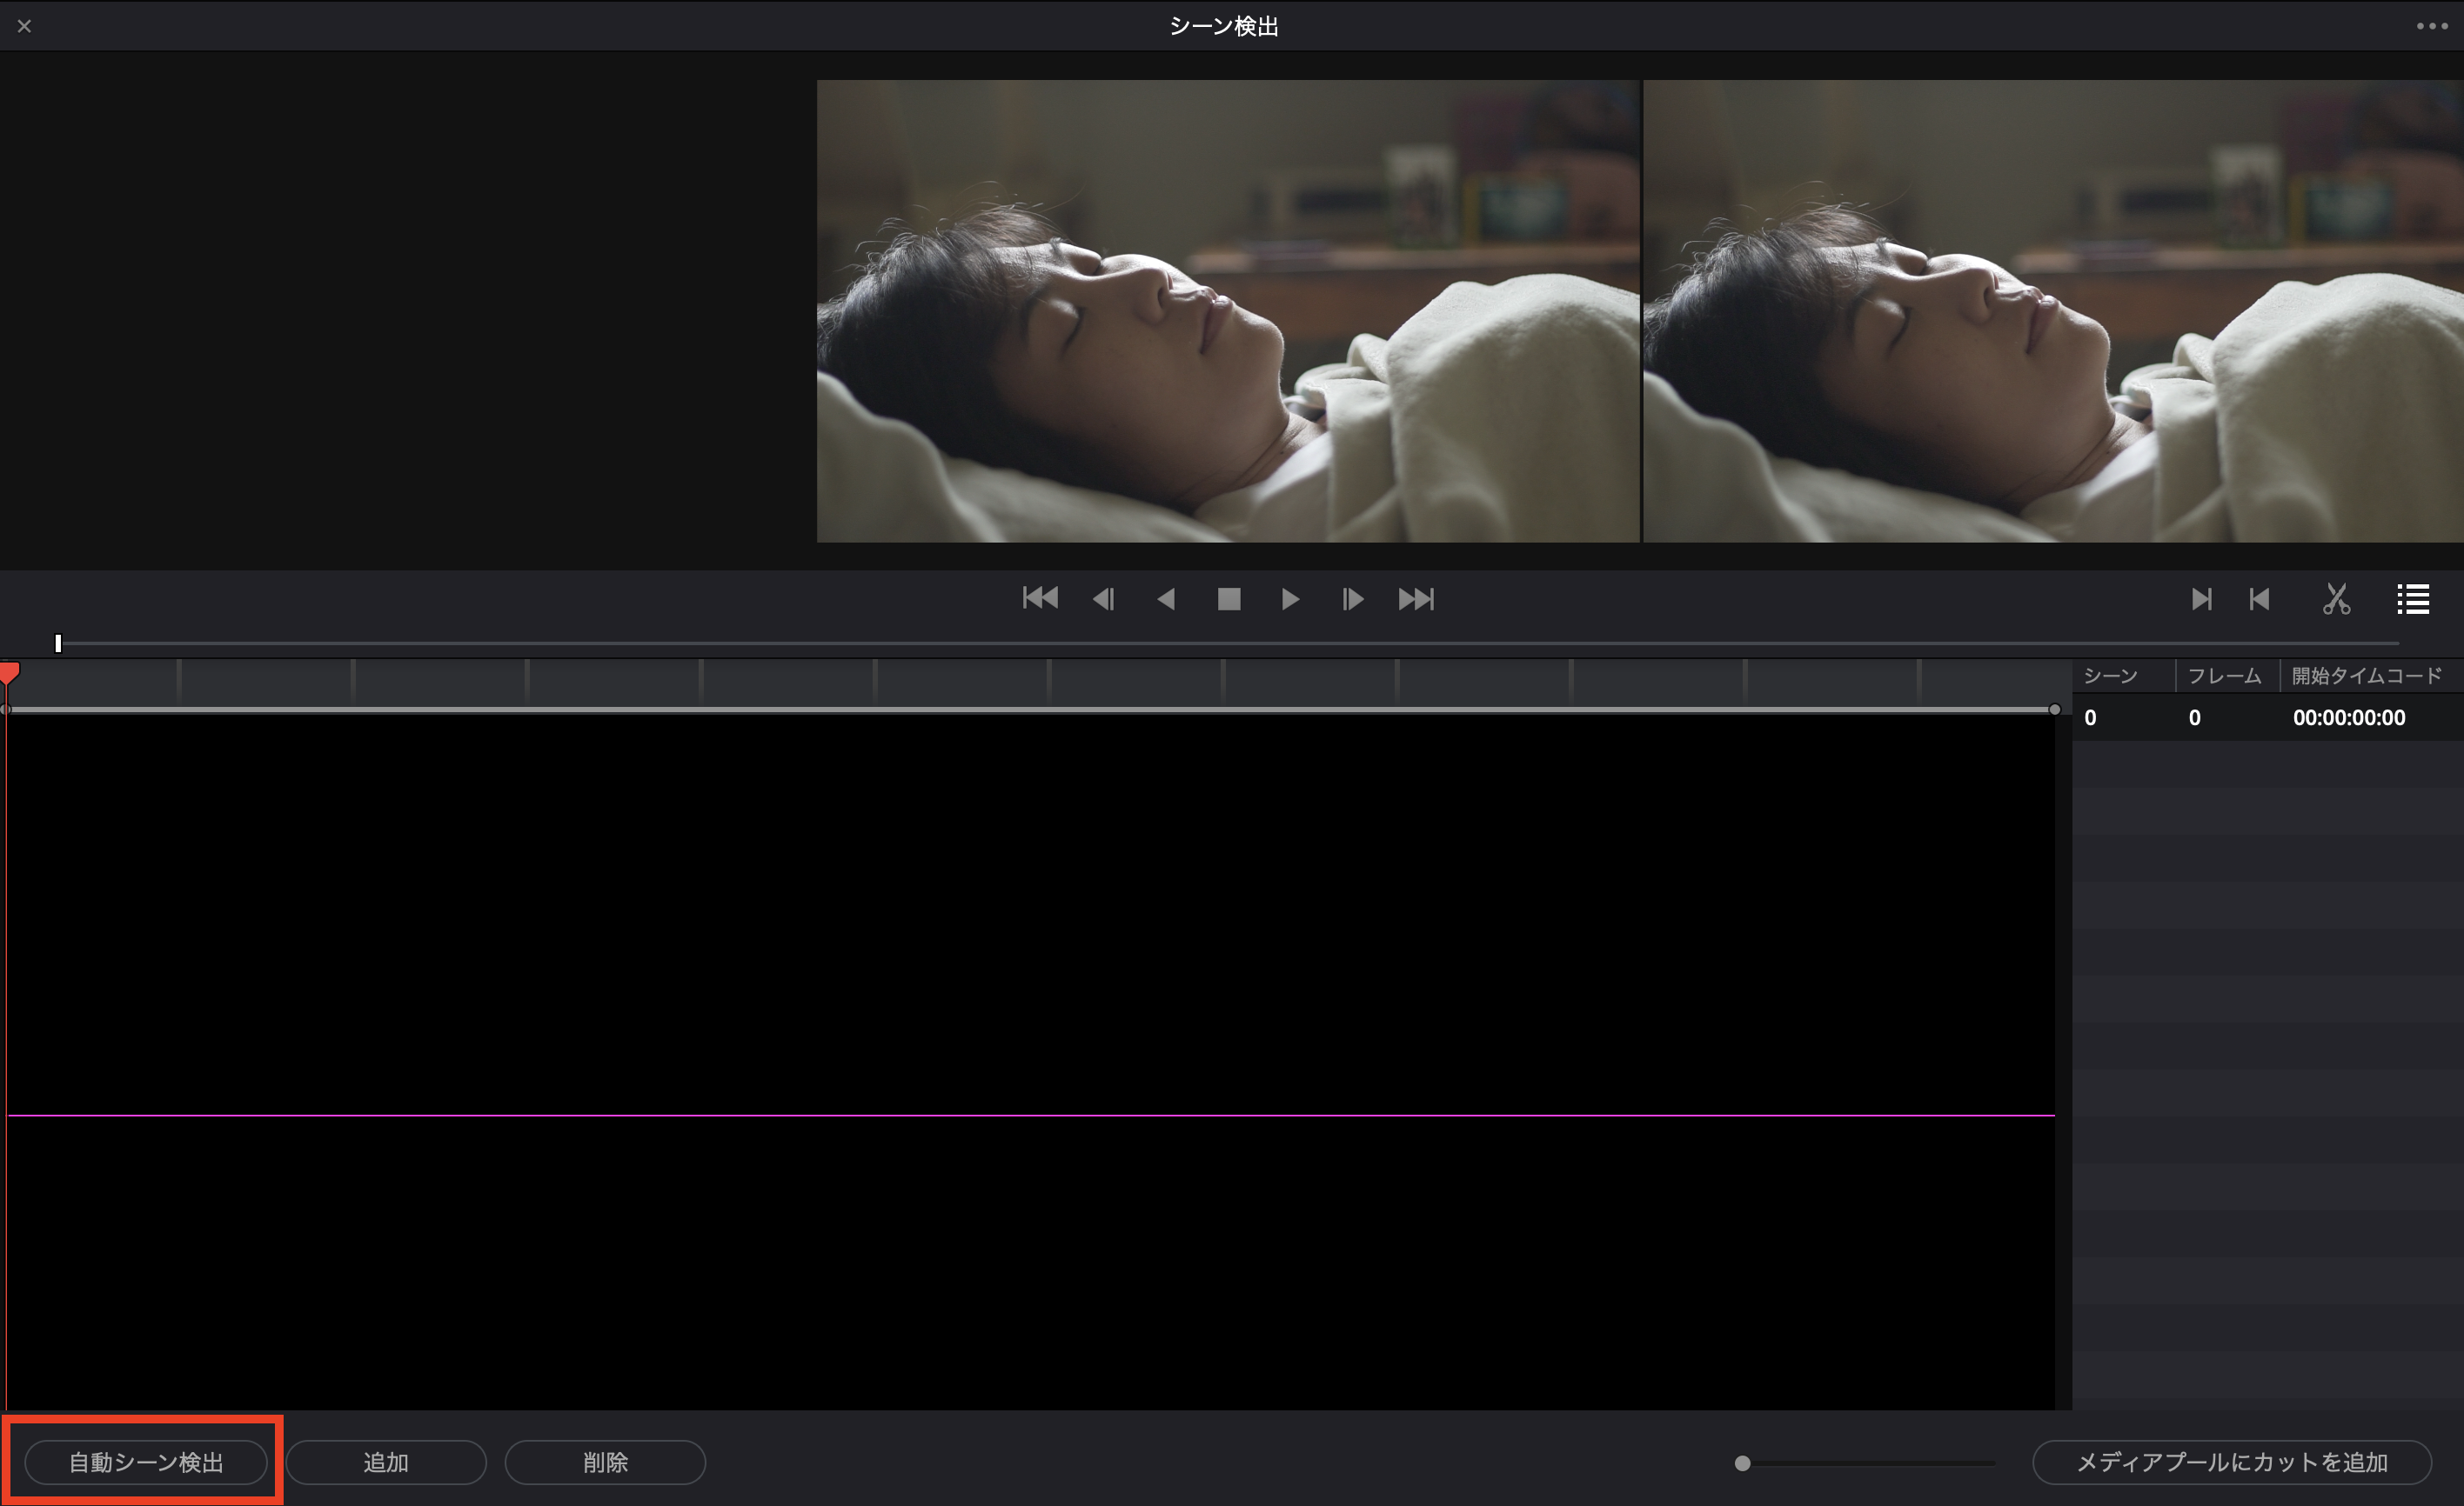The height and width of the screenshot is (1506, 2464).
Task: Click the zoom slider near the bottom
Action: pos(1743,1463)
